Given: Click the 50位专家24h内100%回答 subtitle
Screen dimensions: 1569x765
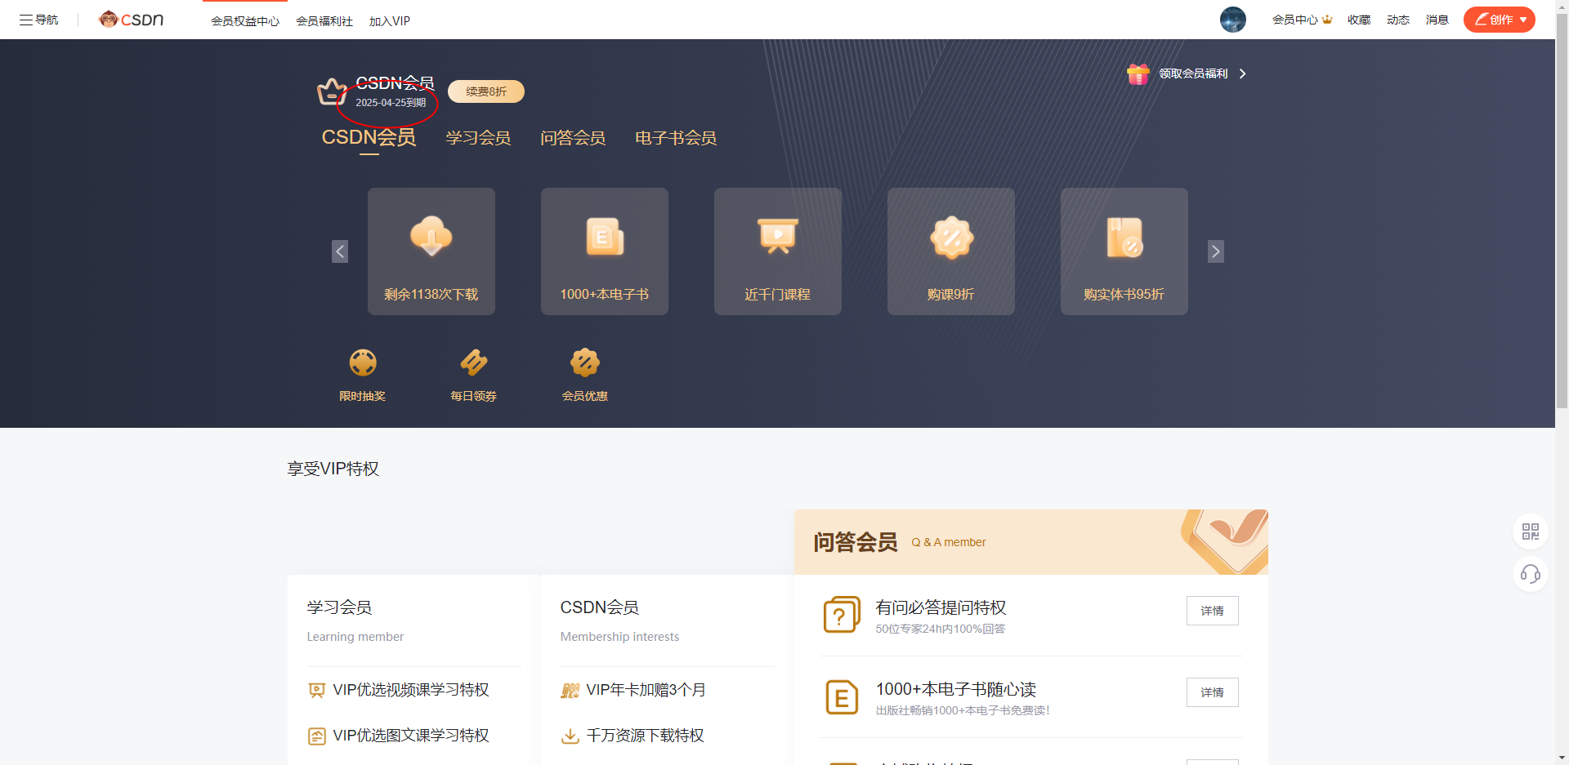Looking at the screenshot, I should (941, 629).
